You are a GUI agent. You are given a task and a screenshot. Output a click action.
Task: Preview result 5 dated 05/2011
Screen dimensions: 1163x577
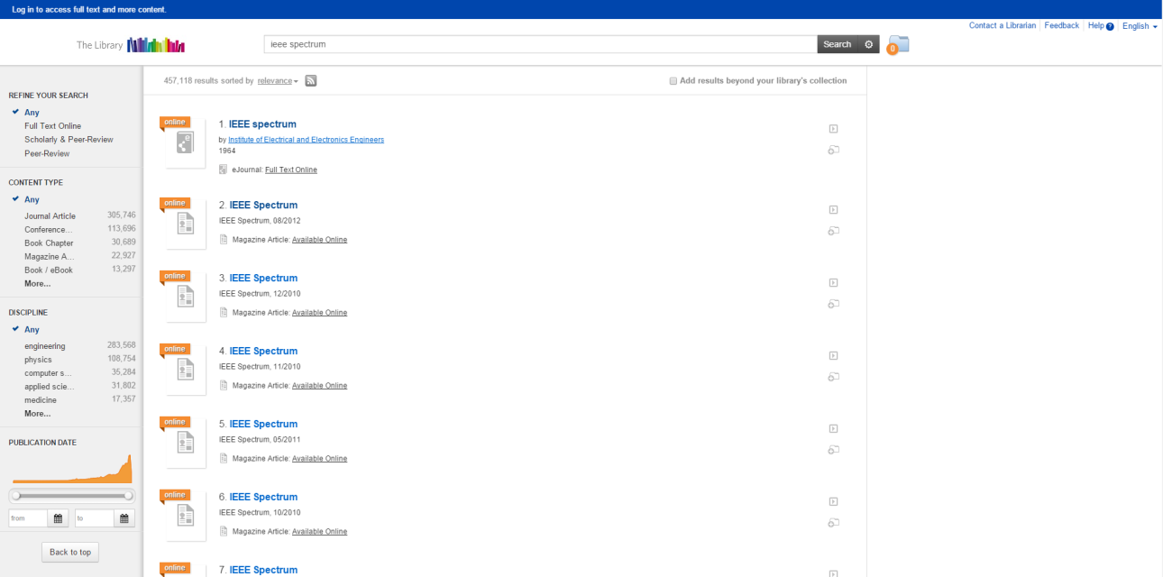pos(834,429)
